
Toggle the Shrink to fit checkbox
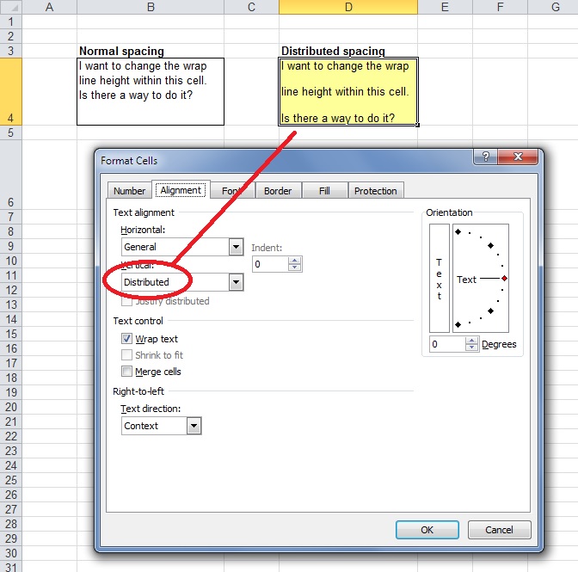click(126, 354)
